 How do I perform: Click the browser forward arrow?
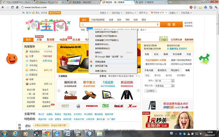[x=8, y=8]
